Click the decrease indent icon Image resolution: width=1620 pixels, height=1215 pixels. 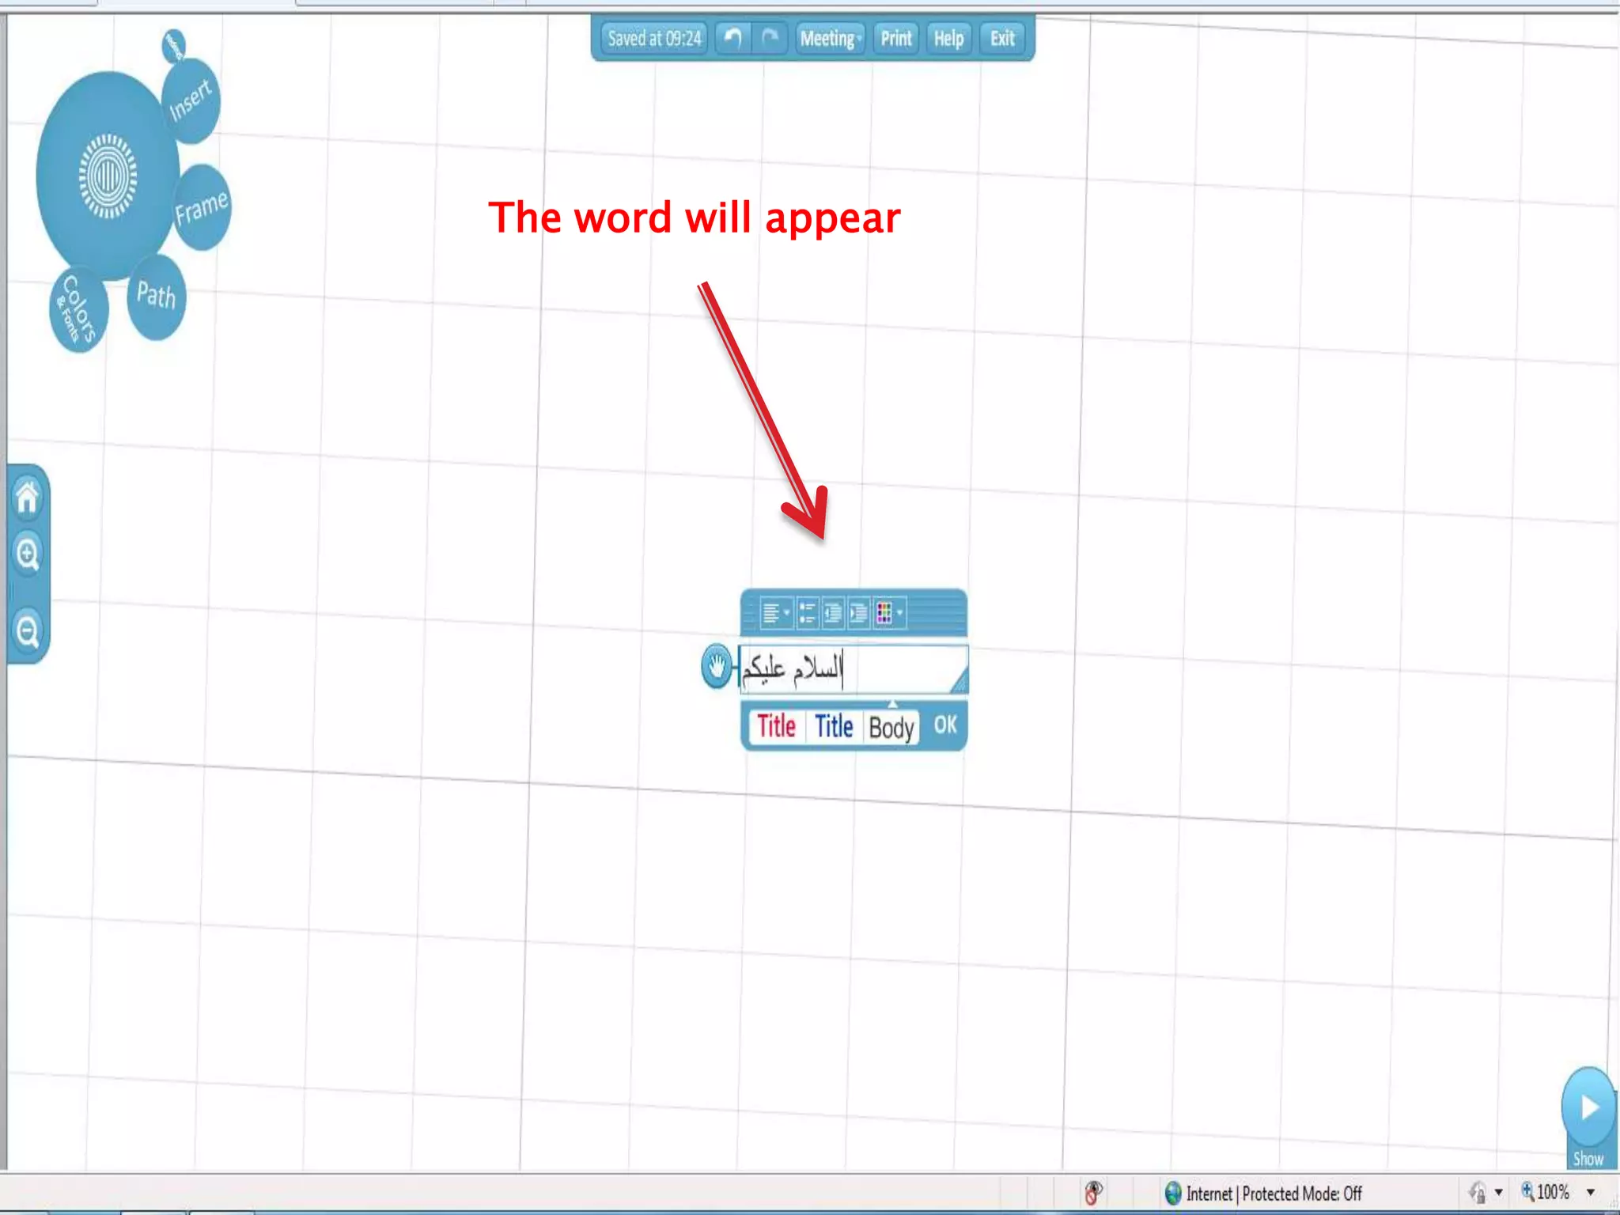832,613
